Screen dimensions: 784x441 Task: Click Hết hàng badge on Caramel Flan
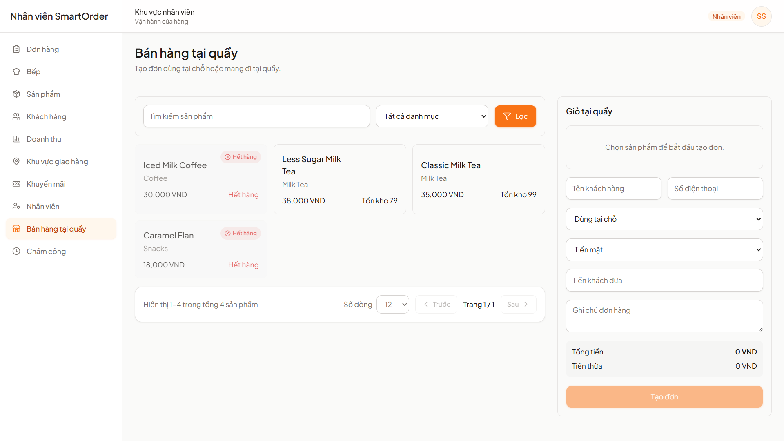(x=241, y=233)
